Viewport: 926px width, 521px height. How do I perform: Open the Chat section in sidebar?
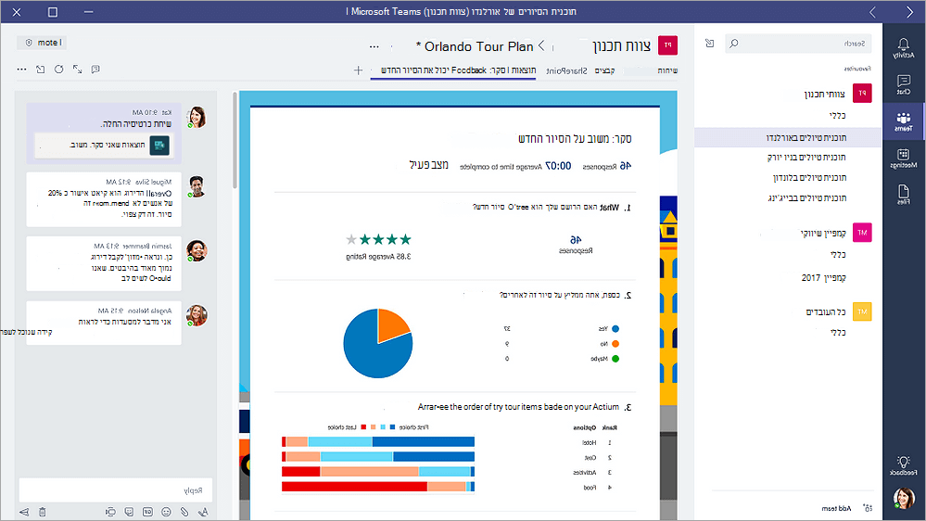903,84
